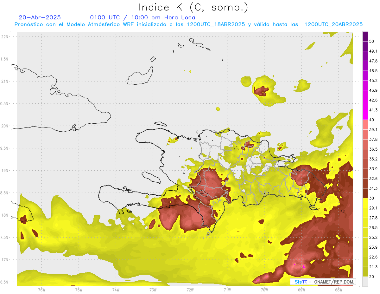Screen dimensions: 380x294
Task: Click the "Indice K (C, somb.)" title
Action: pos(193,7)
